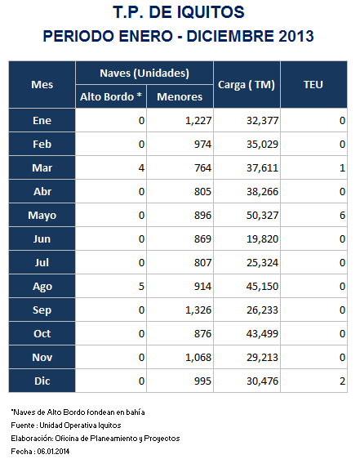Screen dimensions: 360x459
Task: Click the Dic row label
Action: (x=42, y=381)
